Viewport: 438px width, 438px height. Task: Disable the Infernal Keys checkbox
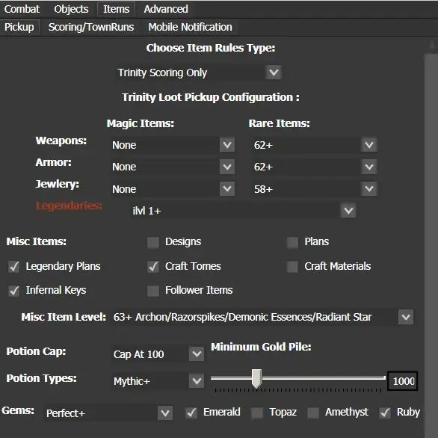click(13, 291)
